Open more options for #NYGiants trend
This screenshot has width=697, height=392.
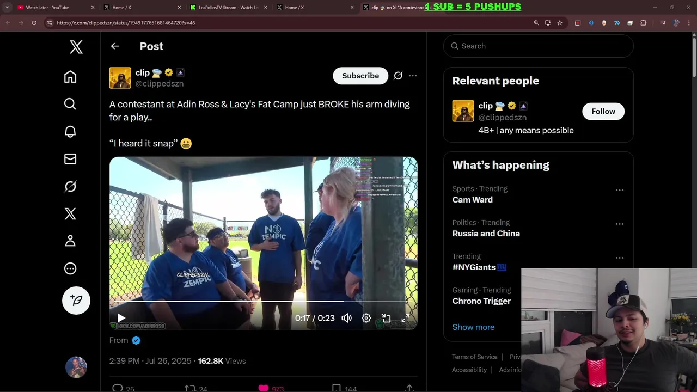click(x=620, y=258)
